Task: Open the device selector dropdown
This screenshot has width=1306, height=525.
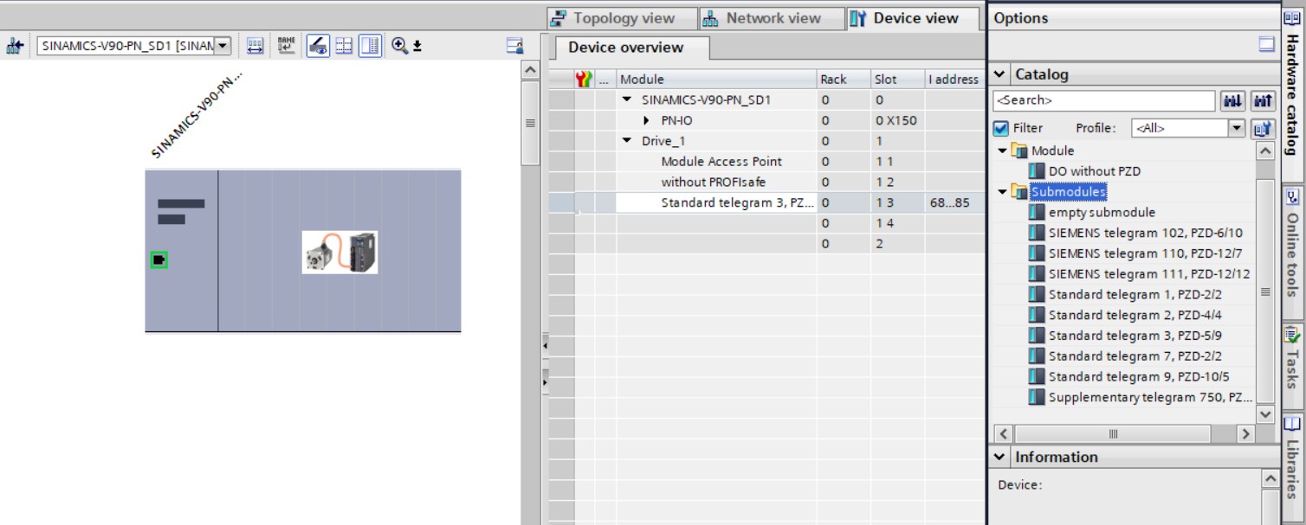Action: tap(223, 46)
